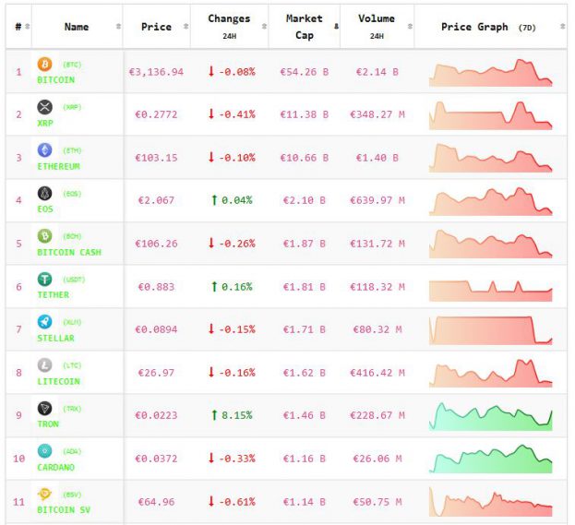Click the Stellar rocket icon

pos(44,322)
